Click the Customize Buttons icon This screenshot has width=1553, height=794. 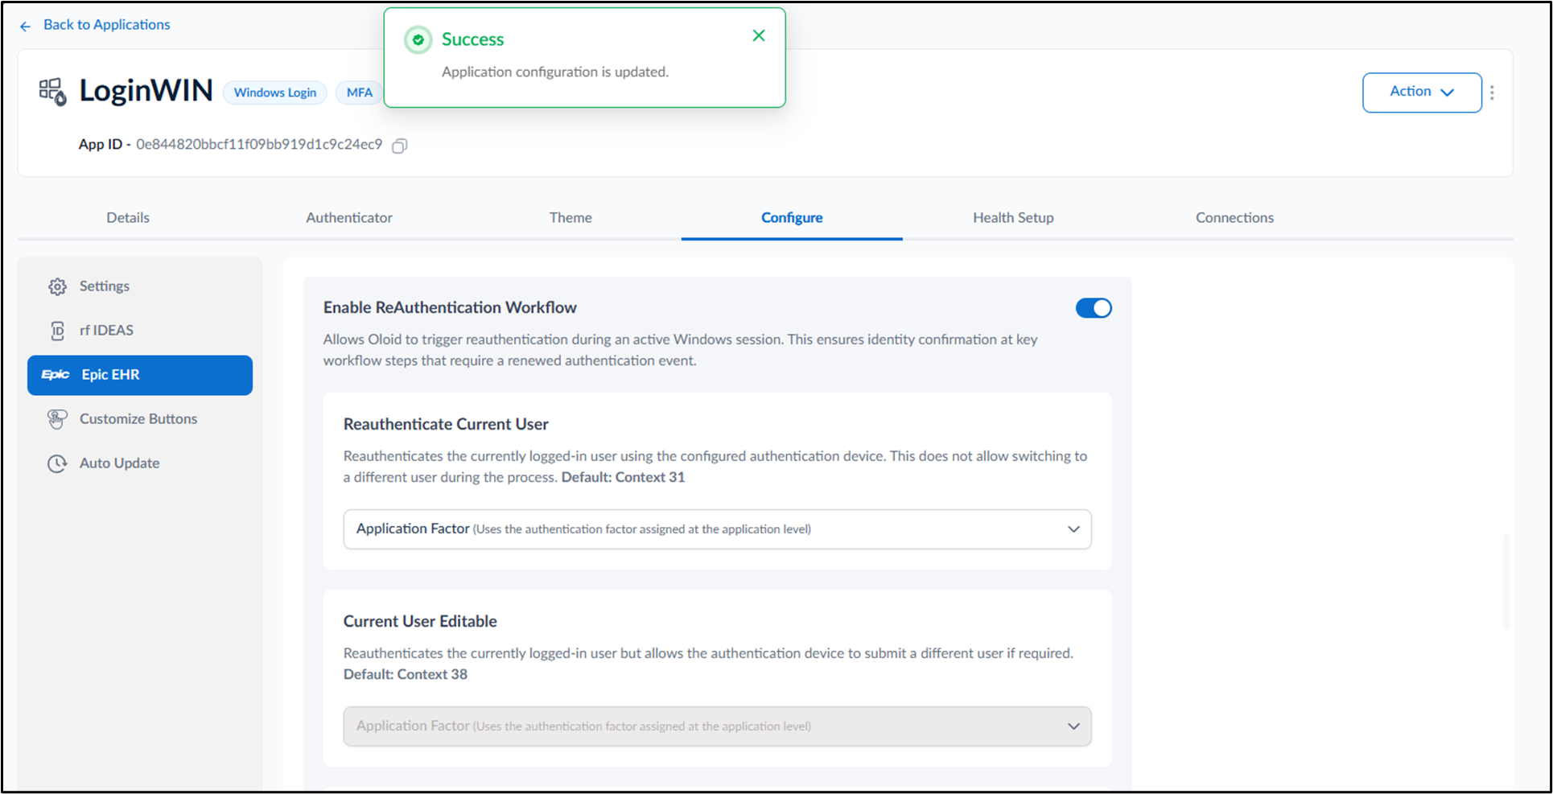(57, 419)
